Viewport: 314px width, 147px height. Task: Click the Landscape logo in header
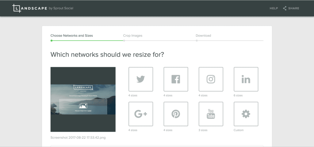(x=43, y=8)
